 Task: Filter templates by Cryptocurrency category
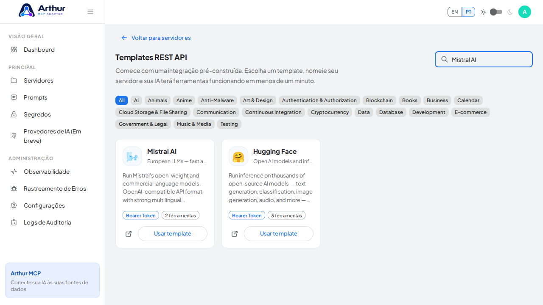pos(330,112)
